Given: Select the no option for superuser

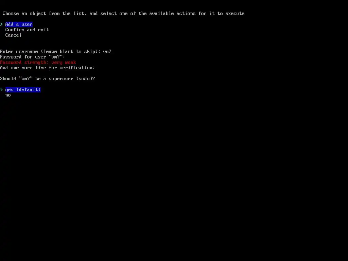Looking at the screenshot, I should 8,95.
